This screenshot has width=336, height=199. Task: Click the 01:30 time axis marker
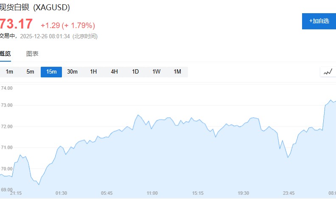(62, 193)
